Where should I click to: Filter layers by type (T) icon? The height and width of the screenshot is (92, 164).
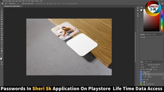point(153,65)
